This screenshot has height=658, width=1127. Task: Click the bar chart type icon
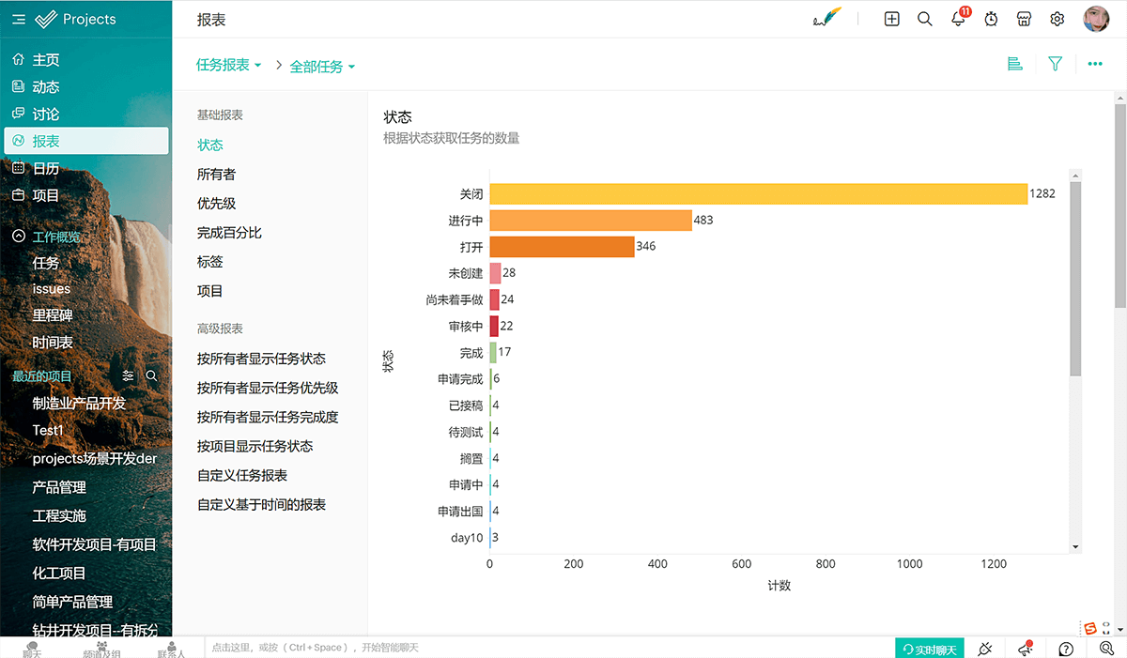(1014, 64)
